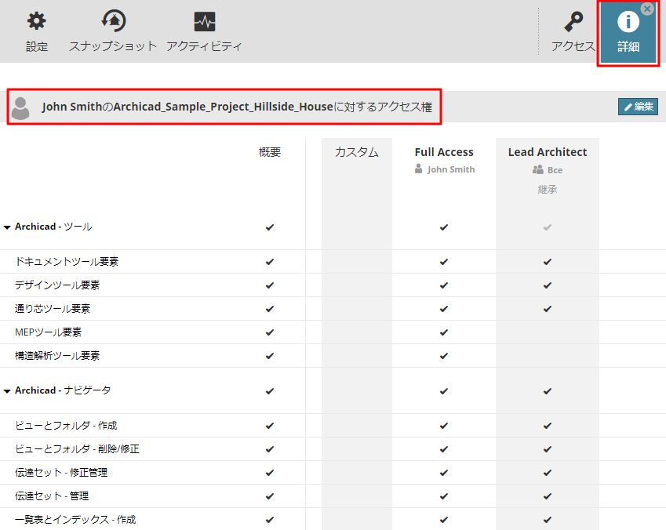Click the MEPツール要素 row label
Viewport: 666px width, 530px height.
48,332
